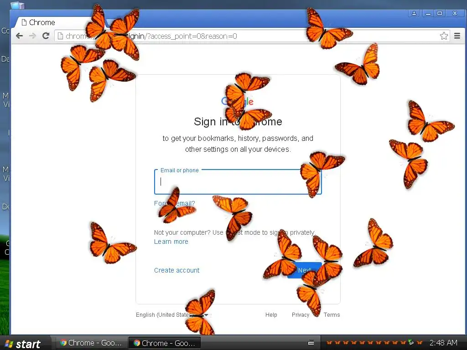Screen dimensions: 467x350
Task: Open the Terms footer link
Action: pos(332,315)
